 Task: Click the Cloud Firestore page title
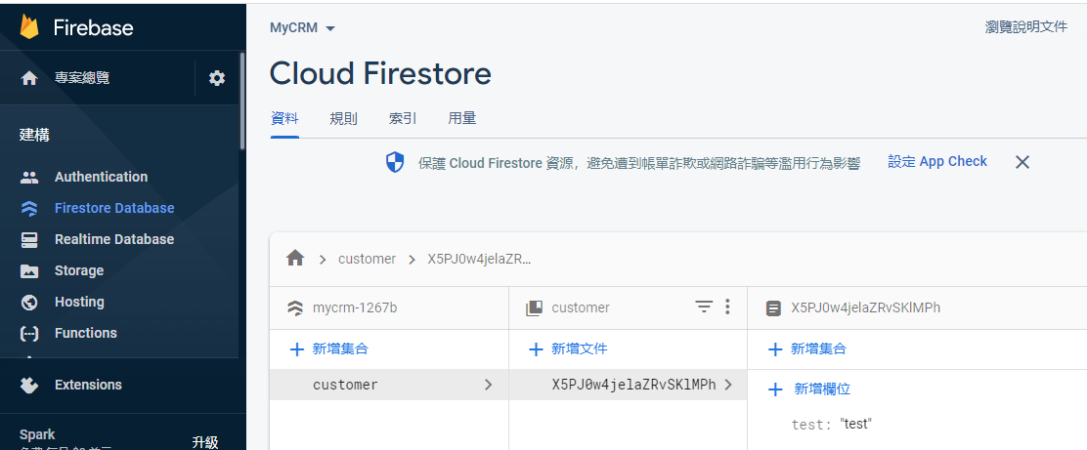(x=380, y=73)
